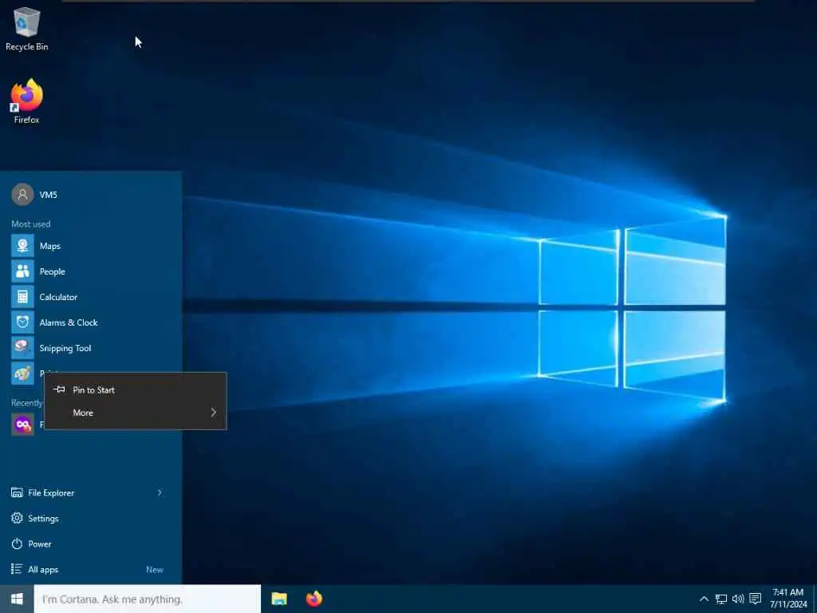Open the Action Center notifications icon
The height and width of the screenshot is (613, 817).
[x=755, y=599]
